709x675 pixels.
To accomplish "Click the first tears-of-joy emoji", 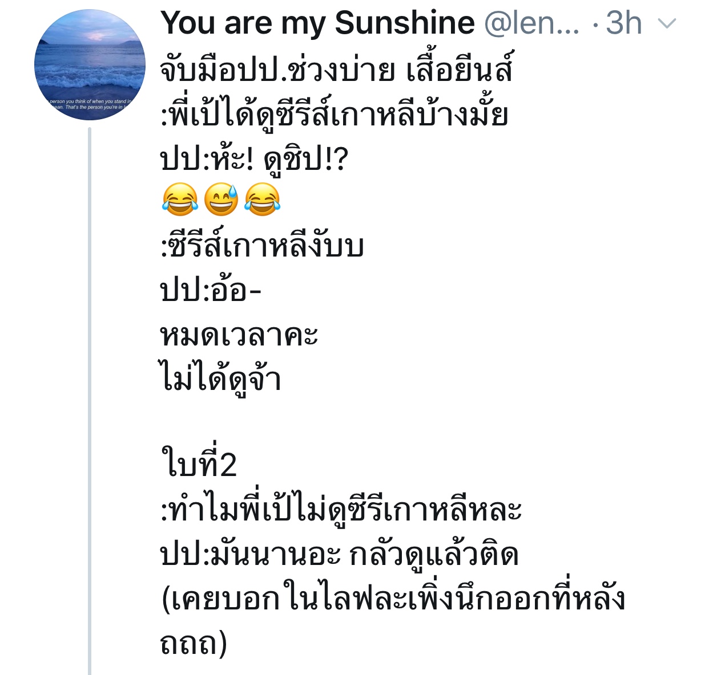I will (x=180, y=200).
